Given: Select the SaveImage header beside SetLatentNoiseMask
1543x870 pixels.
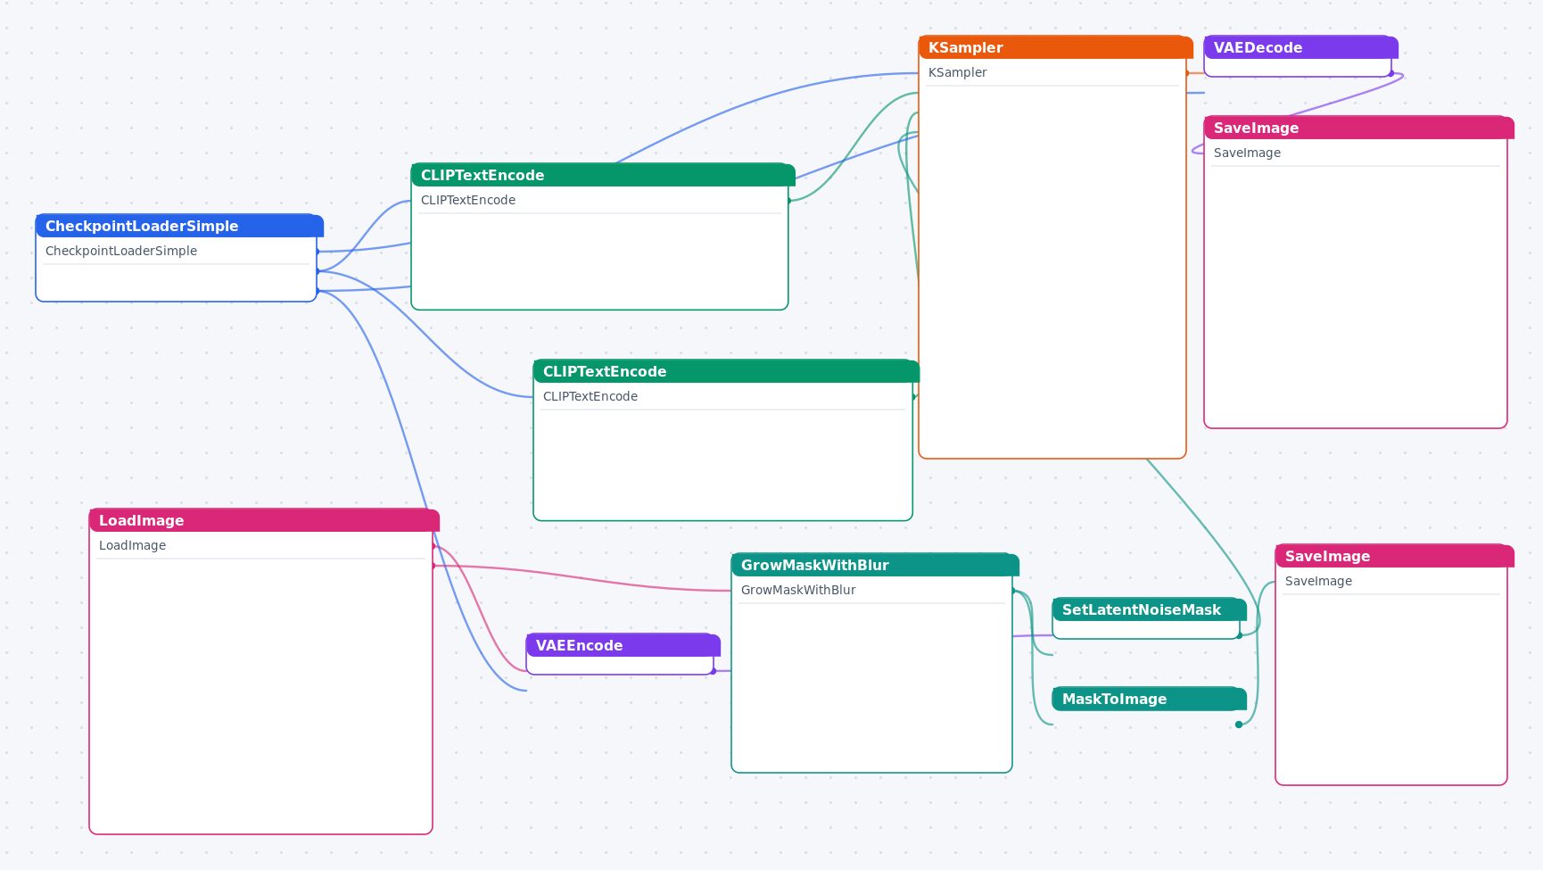Looking at the screenshot, I should pos(1395,556).
